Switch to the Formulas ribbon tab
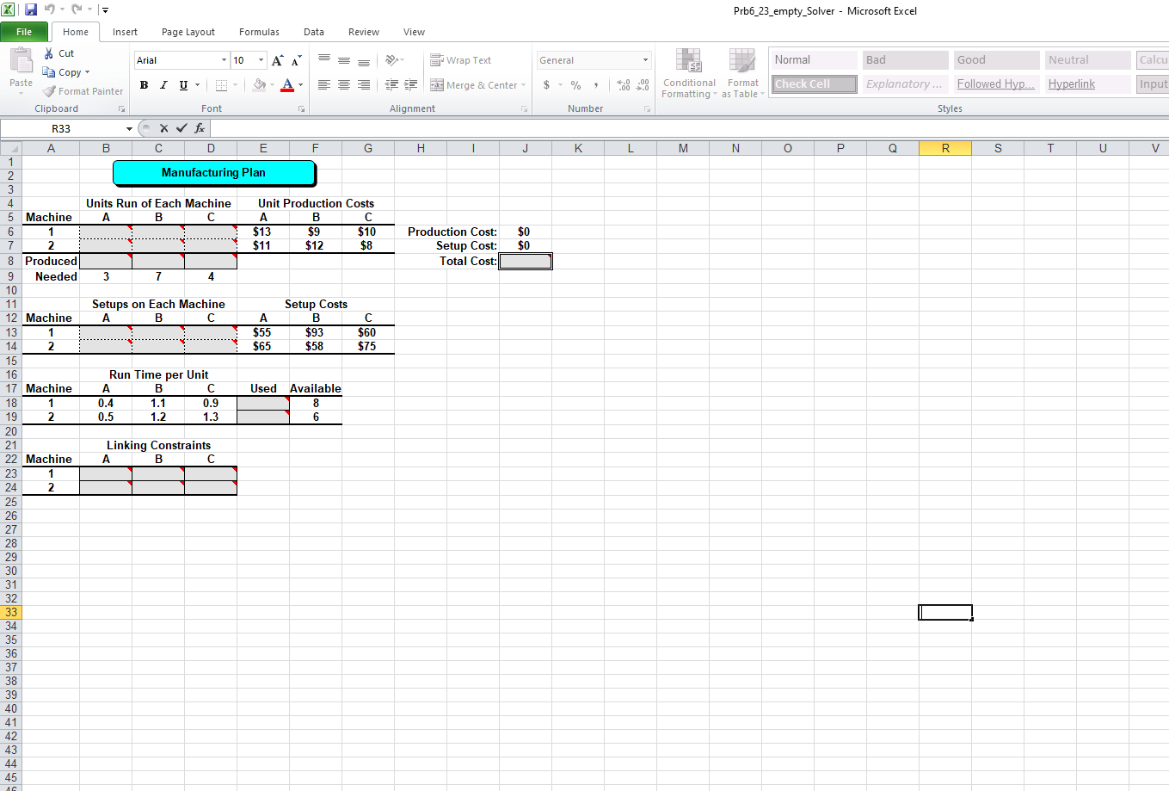 (259, 32)
